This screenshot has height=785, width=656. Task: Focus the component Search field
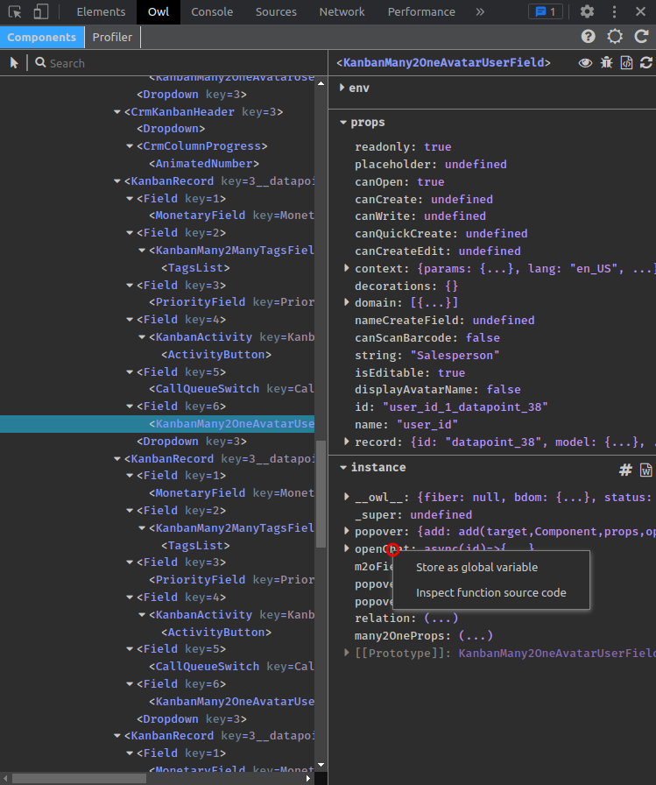[180, 63]
